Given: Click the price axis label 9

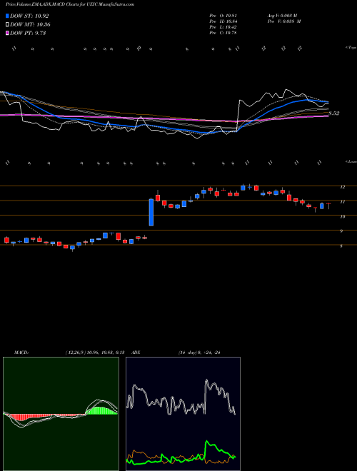Looking at the screenshot, I should pyautogui.click(x=341, y=231).
